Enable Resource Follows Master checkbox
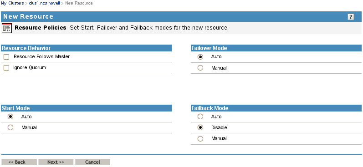 pos(6,57)
